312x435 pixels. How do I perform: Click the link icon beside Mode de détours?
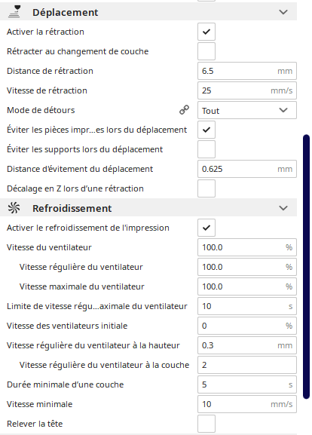click(x=184, y=110)
